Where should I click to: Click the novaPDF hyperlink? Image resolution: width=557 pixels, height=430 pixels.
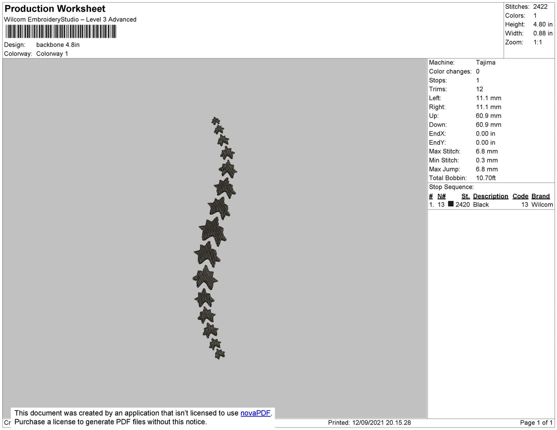click(x=255, y=413)
